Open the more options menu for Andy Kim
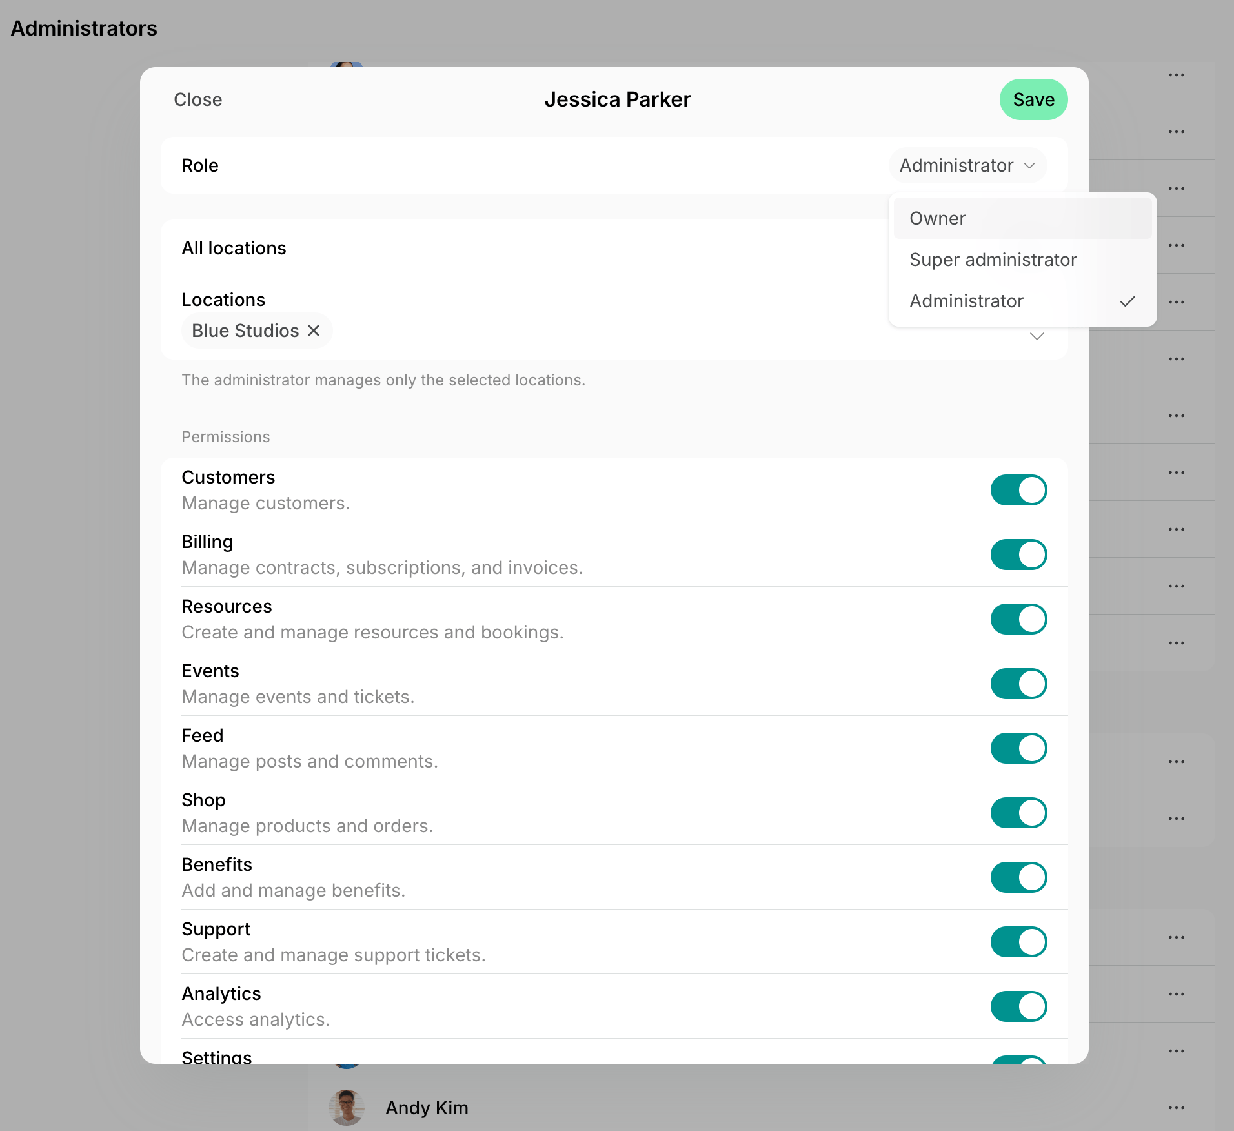This screenshot has height=1131, width=1234. click(1176, 1108)
